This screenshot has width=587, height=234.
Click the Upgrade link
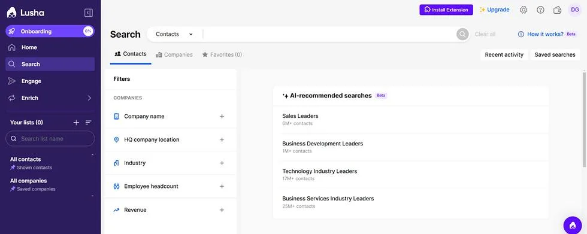[x=495, y=10]
